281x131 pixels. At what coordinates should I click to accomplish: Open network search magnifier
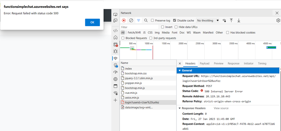coord(146,21)
